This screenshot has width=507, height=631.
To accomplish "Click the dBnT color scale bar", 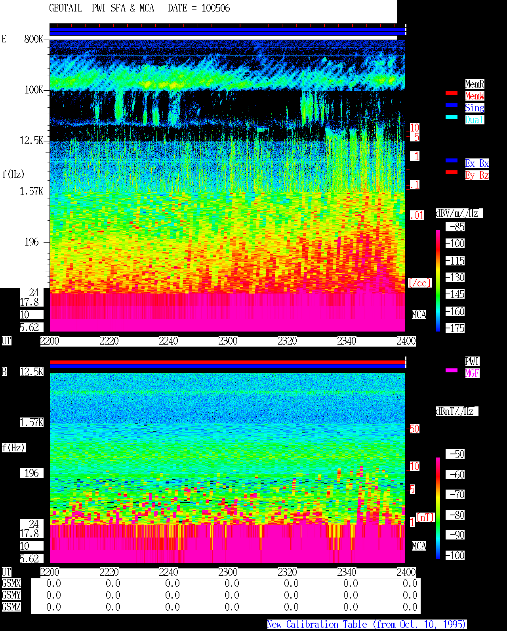I will click(x=438, y=508).
